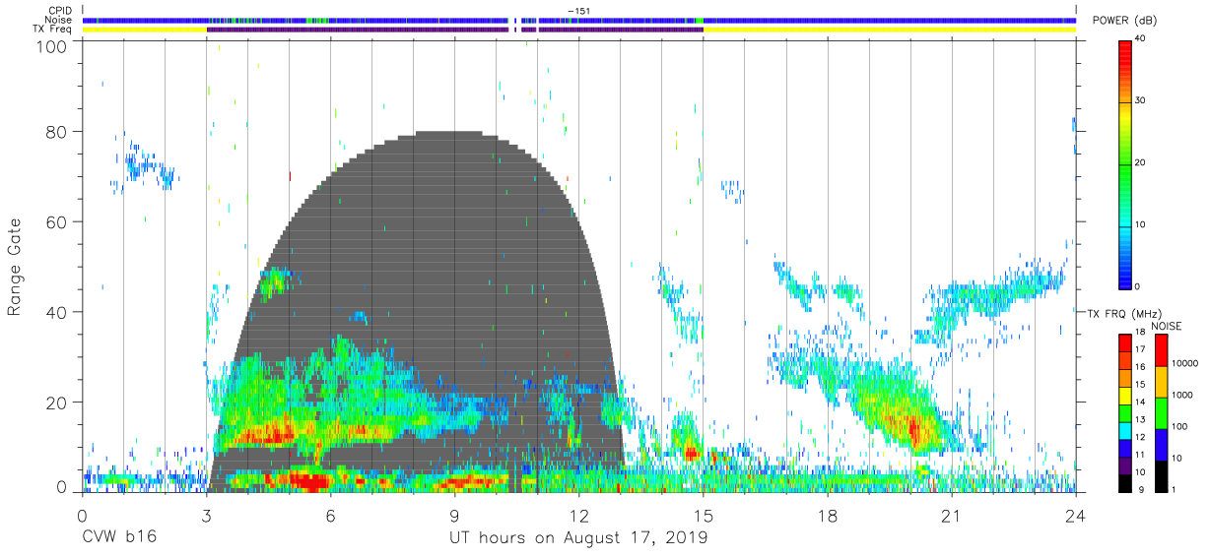The height and width of the screenshot is (558, 1210).
Task: Click the 'Noise' row label at top
Action: coord(58,20)
